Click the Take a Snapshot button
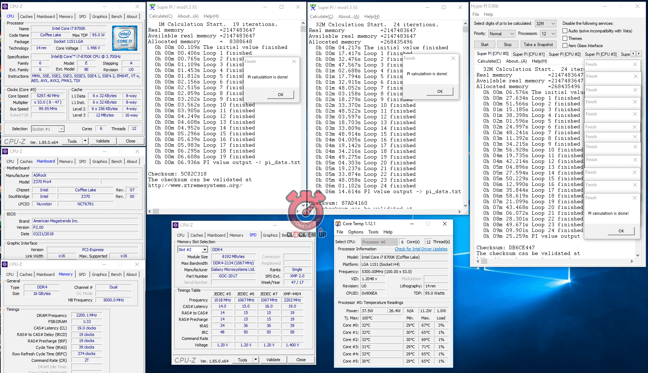Viewport: 648px width, 373px height. [x=538, y=45]
